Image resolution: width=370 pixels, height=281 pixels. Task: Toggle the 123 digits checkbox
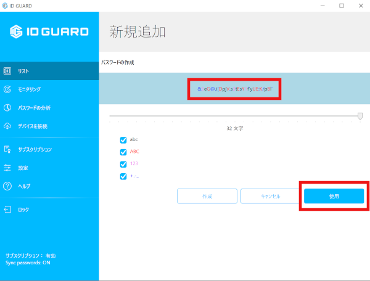pyautogui.click(x=123, y=164)
